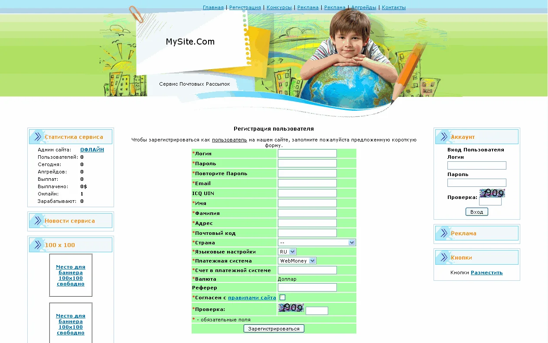Focus the Имя input field
The height and width of the screenshot is (343, 548).
coord(307,203)
